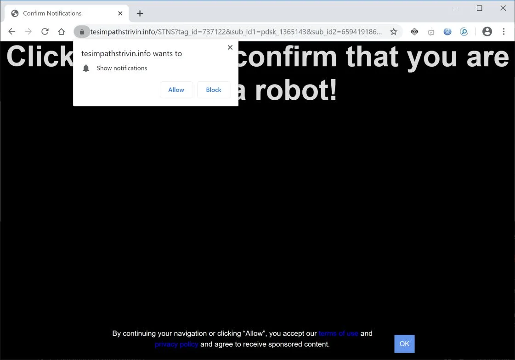The image size is (515, 360).
Task: Click the forward navigation arrow
Action: coord(28,32)
